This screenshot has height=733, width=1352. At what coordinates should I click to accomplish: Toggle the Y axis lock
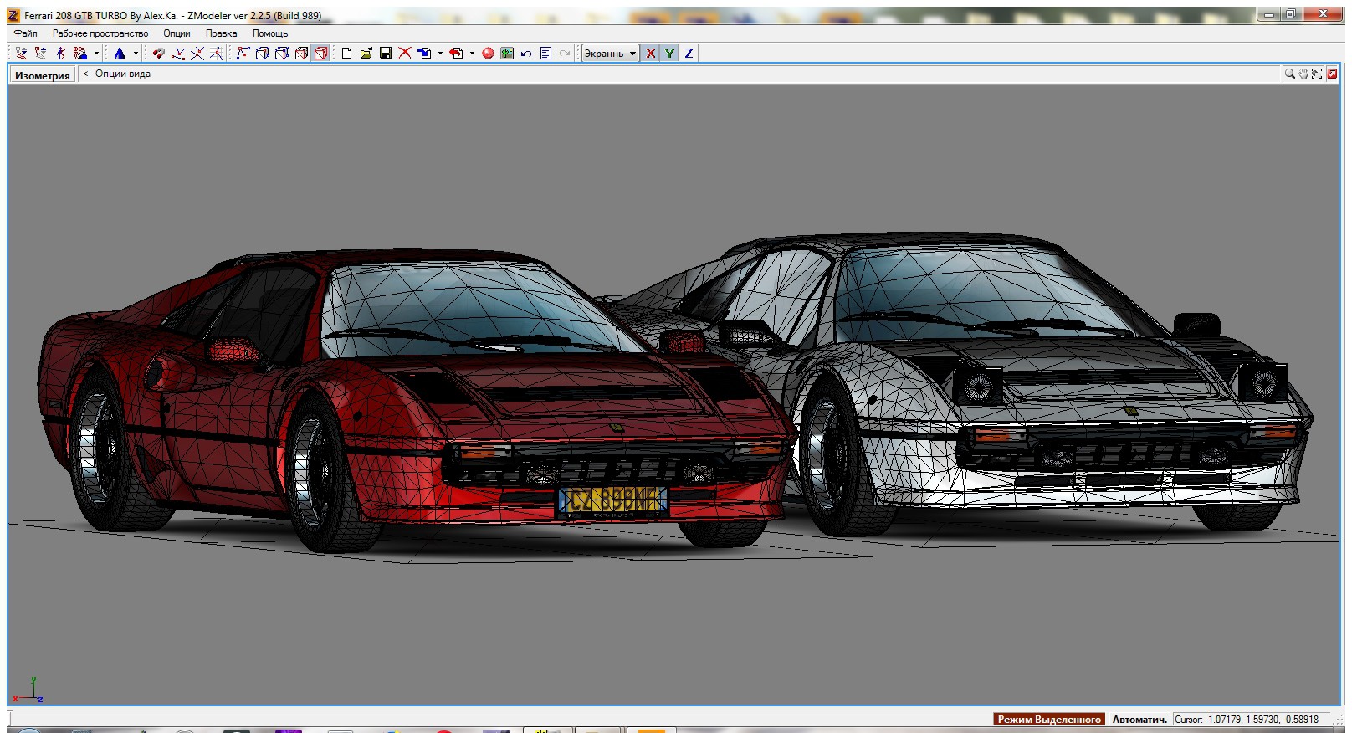coord(669,54)
